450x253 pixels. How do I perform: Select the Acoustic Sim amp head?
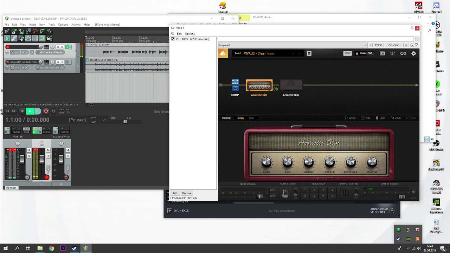[x=259, y=85]
